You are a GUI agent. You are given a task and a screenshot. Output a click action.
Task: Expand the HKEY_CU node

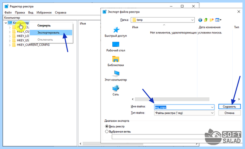click(10, 32)
